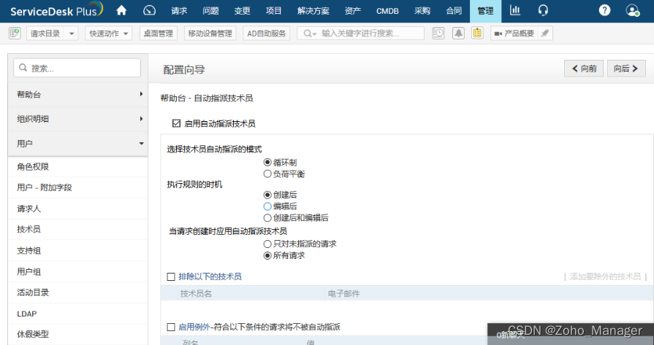Image resolution: width=654 pixels, height=345 pixels.
Task: Click the rocket icon beside 产品概要
Action: click(544, 34)
